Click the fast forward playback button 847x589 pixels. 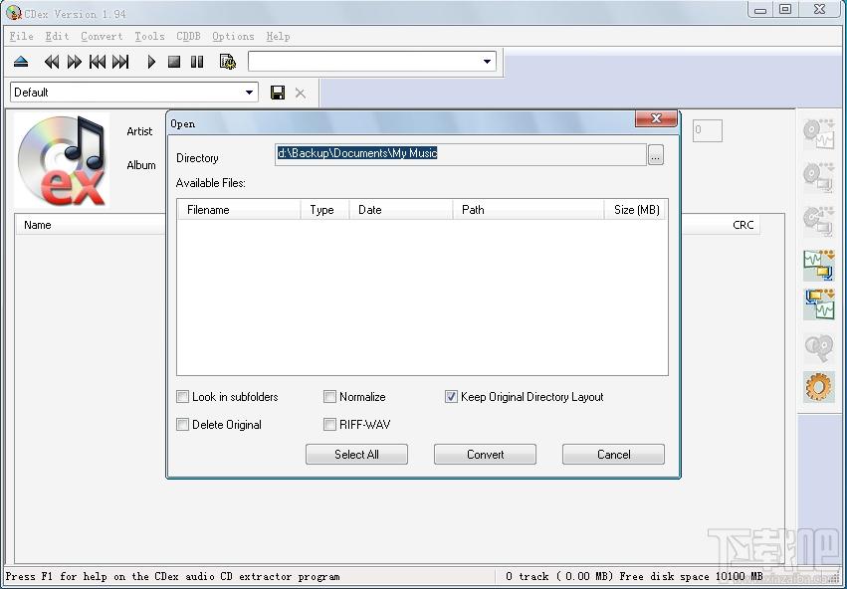pyautogui.click(x=74, y=62)
